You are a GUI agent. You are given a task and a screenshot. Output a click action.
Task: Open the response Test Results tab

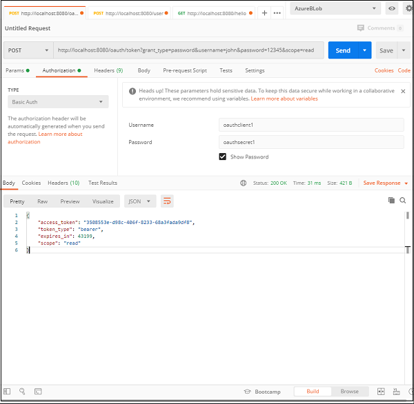click(x=103, y=183)
